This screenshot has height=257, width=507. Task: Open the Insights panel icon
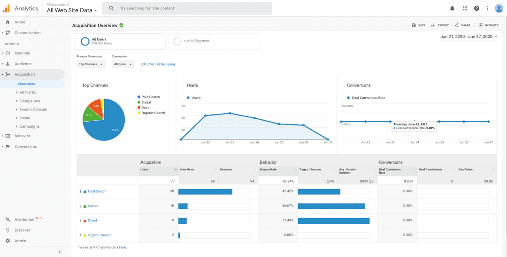[x=481, y=25]
